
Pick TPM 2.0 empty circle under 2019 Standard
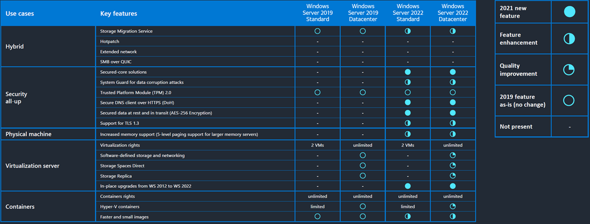point(317,92)
